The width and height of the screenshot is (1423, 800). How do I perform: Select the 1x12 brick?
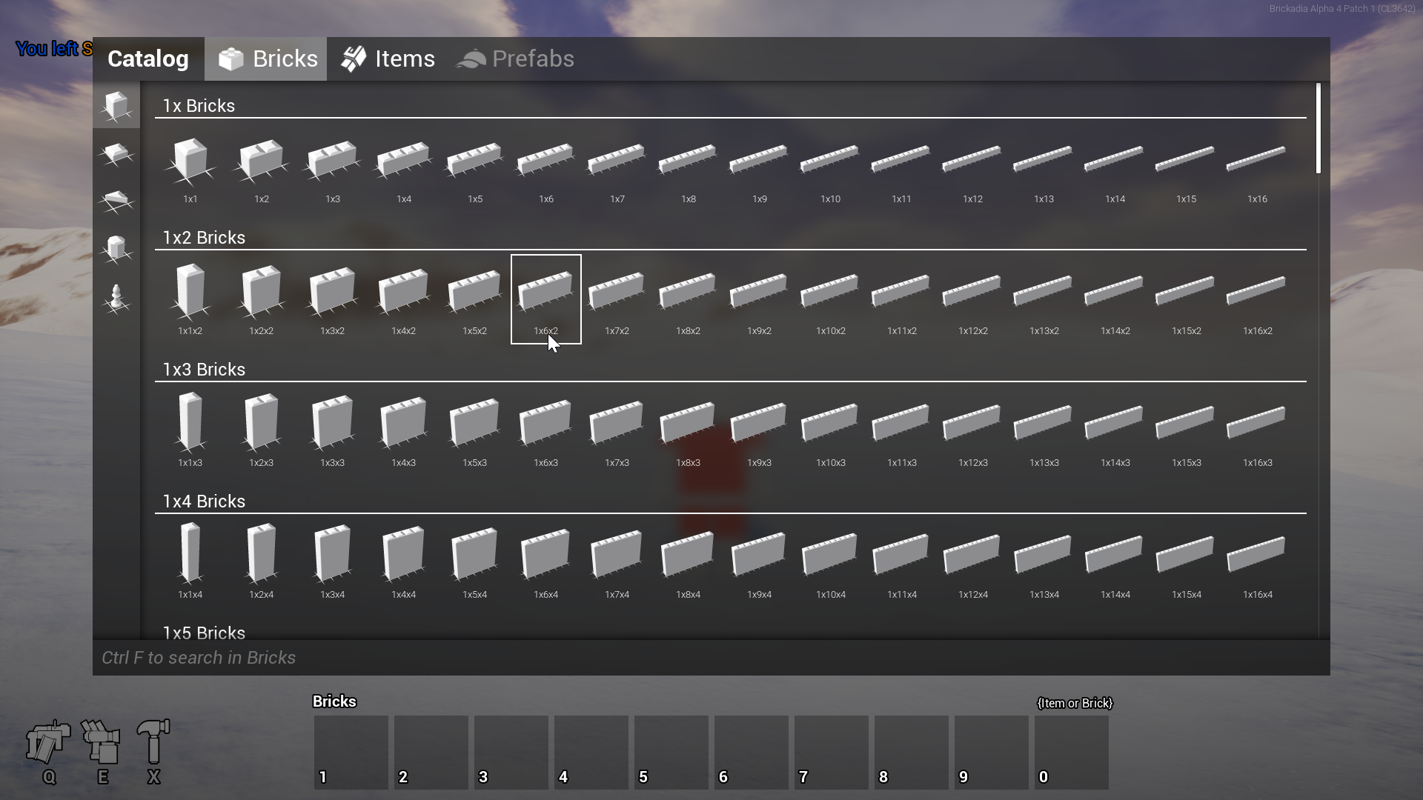tap(973, 168)
